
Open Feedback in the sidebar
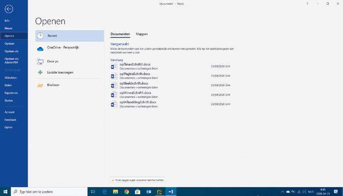tap(10, 120)
